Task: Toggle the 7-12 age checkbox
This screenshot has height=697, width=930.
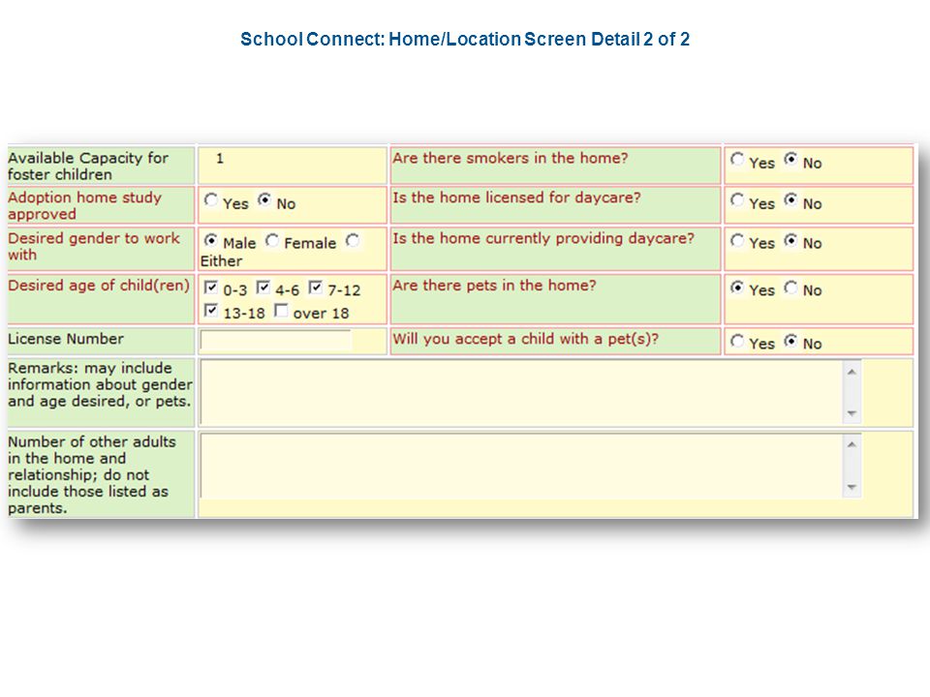Action: [315, 288]
